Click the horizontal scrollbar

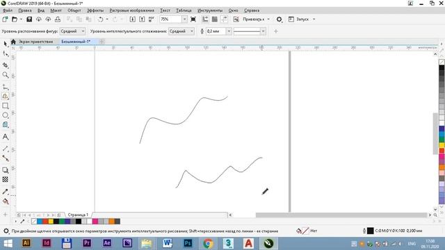[341, 215]
